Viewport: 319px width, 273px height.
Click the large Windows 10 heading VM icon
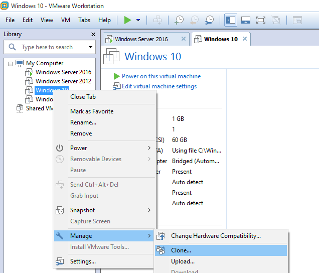click(111, 56)
